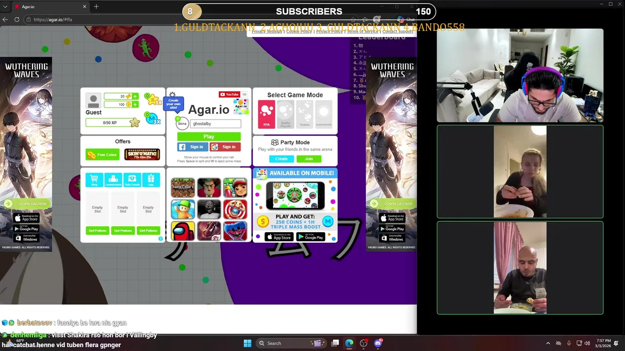This screenshot has width=625, height=351.
Task: Add more coins with the plus button
Action: [135, 104]
